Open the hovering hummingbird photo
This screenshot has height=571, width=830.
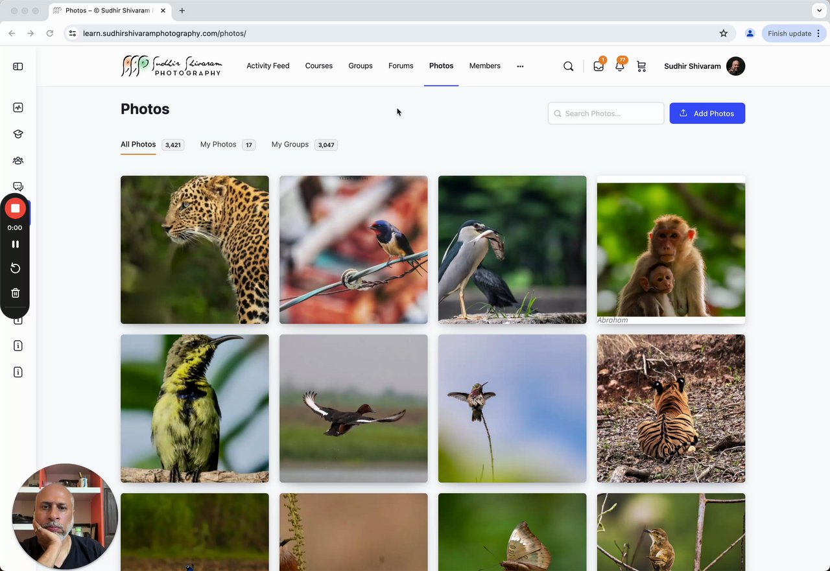coord(512,408)
